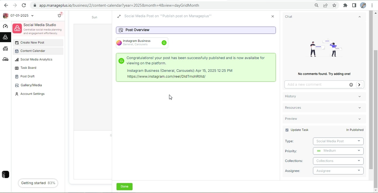Open Gallery/Media in sidebar
The image size is (378, 193).
pyautogui.click(x=38, y=85)
